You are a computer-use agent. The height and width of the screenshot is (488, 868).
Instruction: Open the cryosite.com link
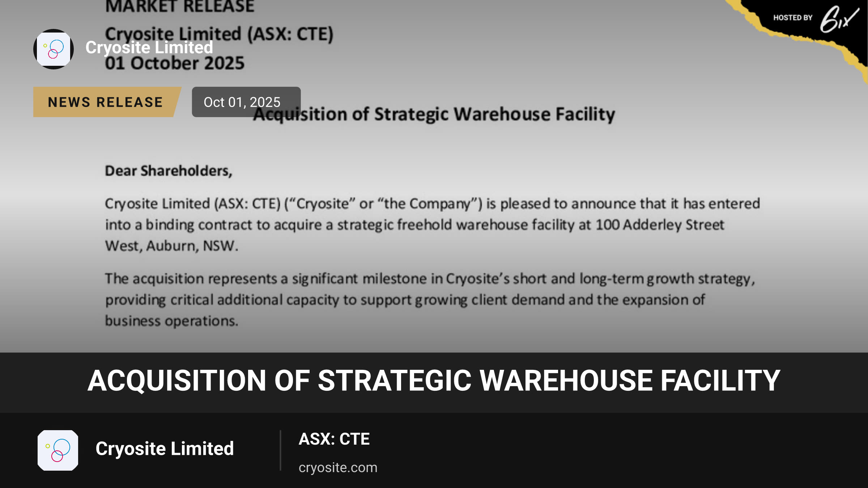point(338,467)
